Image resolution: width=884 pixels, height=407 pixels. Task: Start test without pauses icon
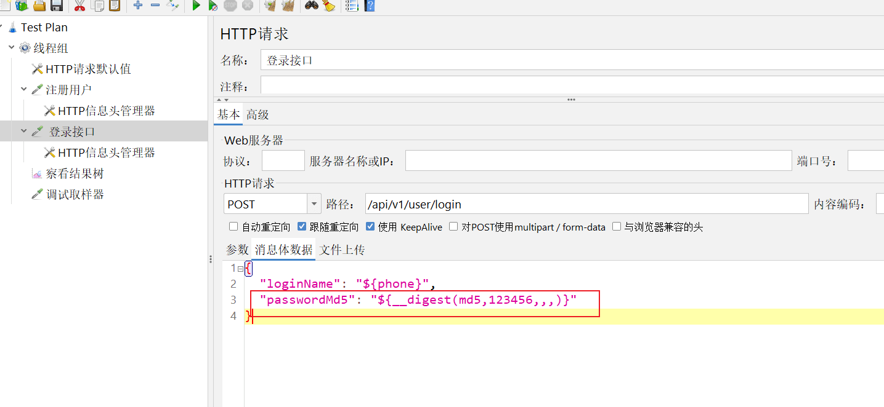pos(213,6)
